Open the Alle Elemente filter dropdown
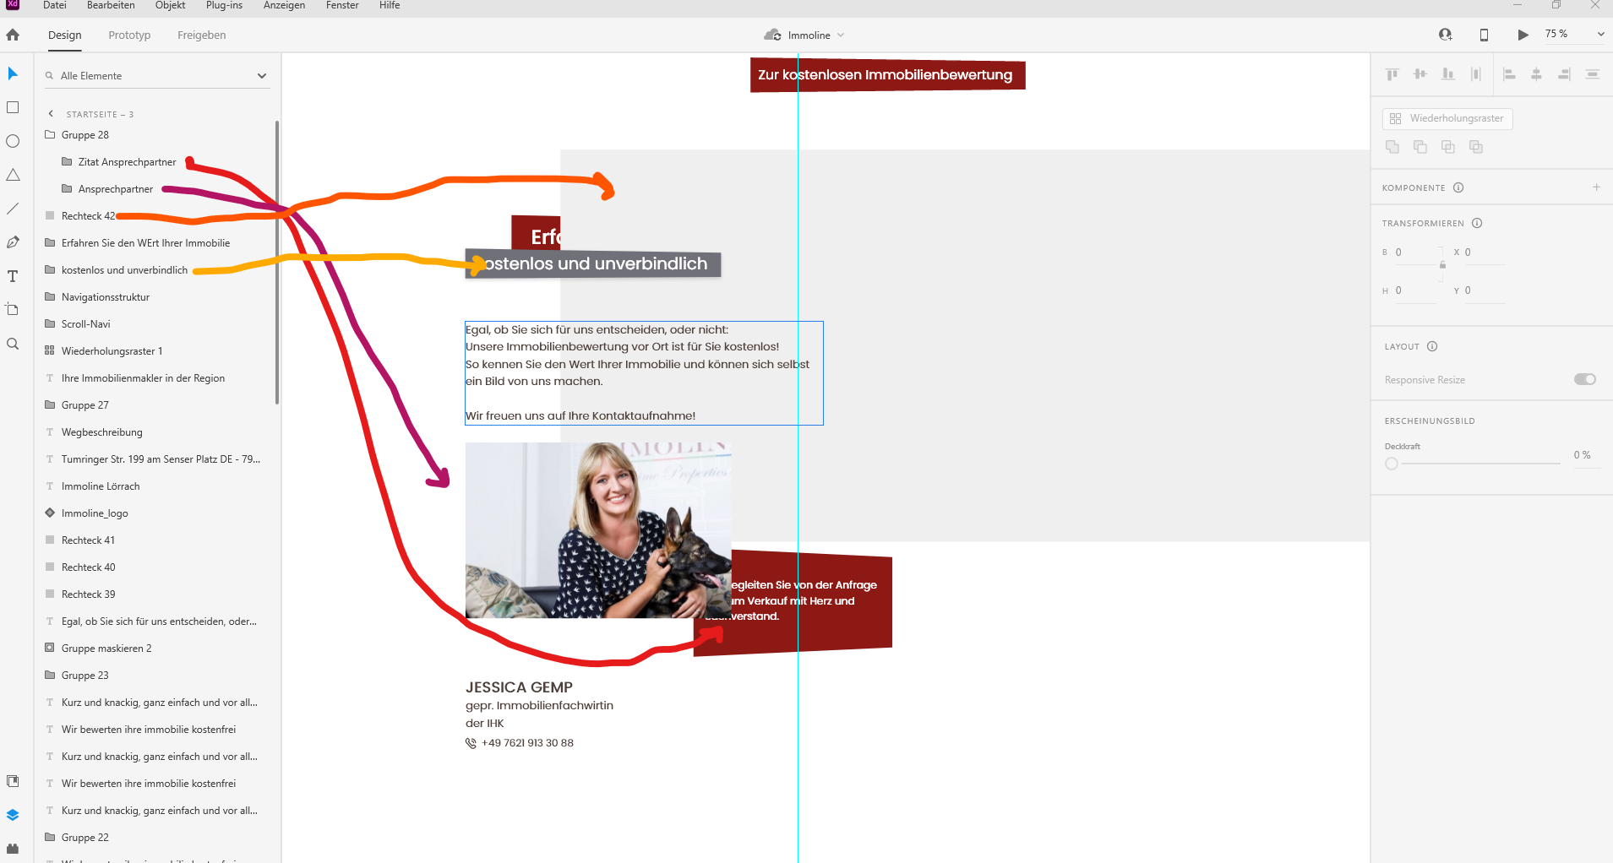Screen dimensions: 1613x863 pyautogui.click(x=263, y=75)
